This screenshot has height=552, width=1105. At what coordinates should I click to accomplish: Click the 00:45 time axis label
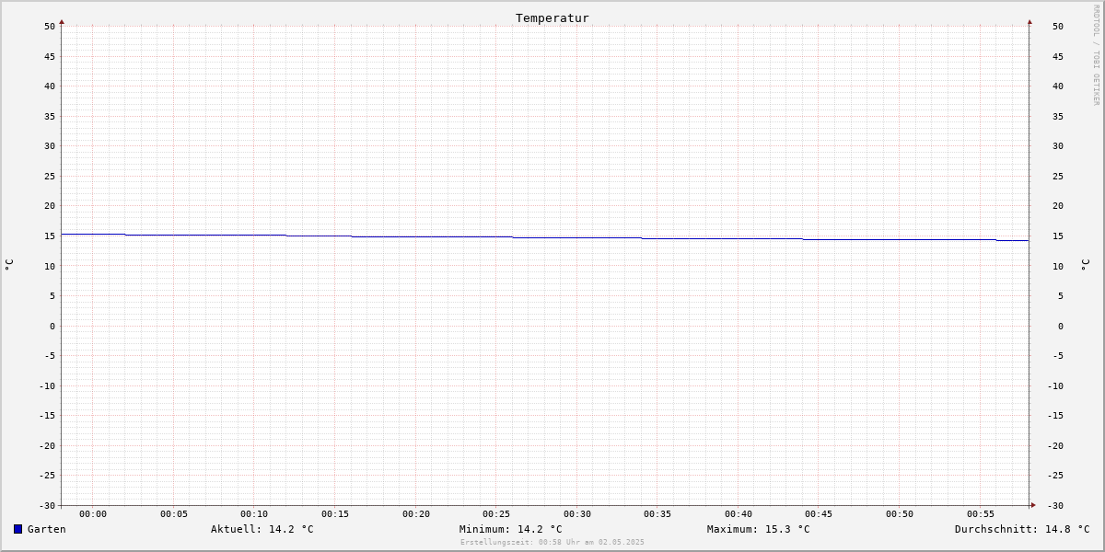click(x=820, y=514)
